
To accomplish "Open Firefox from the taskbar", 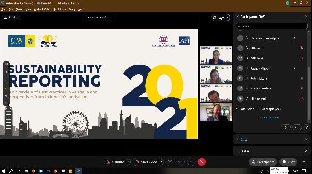I will (33, 171).
